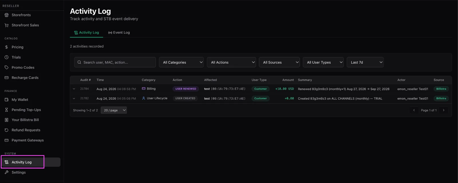Click the search magnifier icon
The width and height of the screenshot is (458, 183).
(79, 62)
